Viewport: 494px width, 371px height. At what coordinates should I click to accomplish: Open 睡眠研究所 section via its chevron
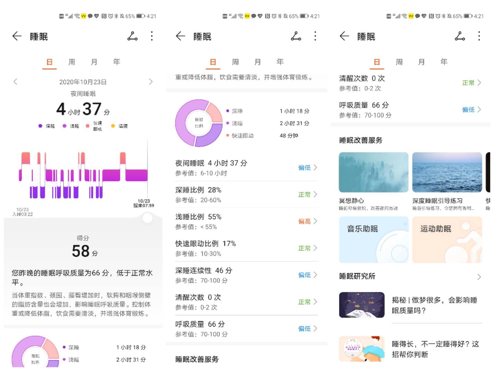(x=479, y=277)
